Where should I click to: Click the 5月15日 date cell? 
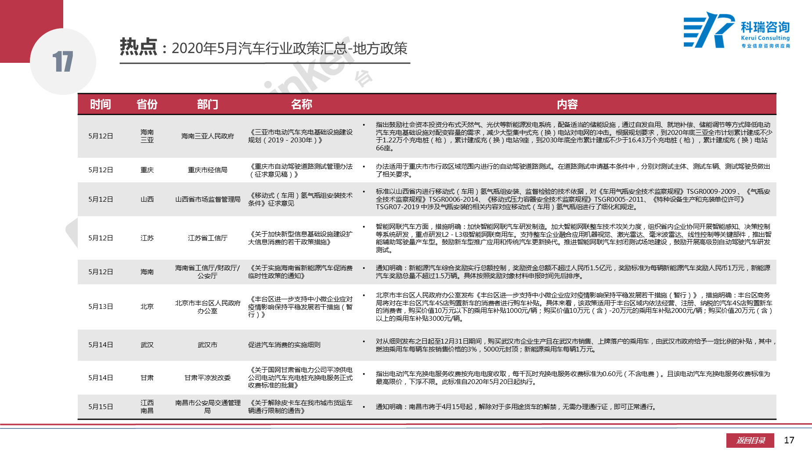coord(101,407)
